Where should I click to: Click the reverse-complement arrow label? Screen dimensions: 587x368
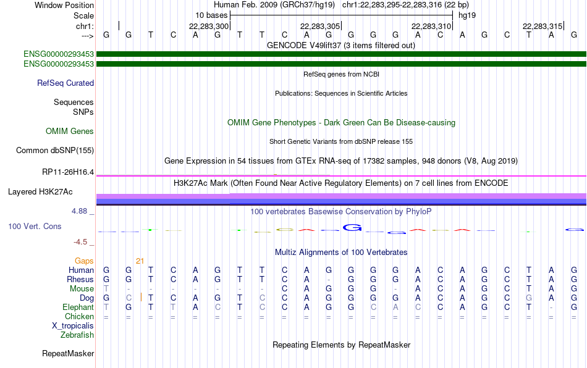(88, 36)
